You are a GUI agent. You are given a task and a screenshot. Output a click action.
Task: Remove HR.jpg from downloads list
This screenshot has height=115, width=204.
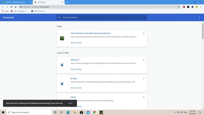point(144,97)
